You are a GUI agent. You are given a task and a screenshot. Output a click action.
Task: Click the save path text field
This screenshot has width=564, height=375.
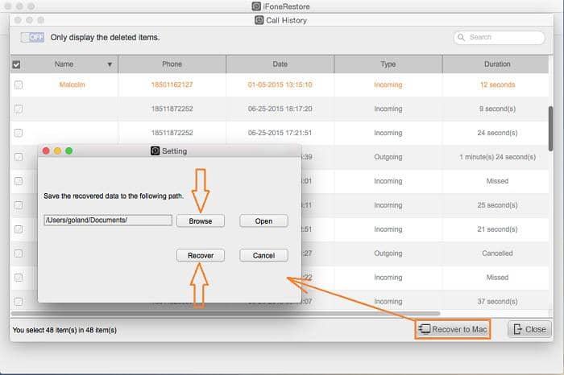[x=107, y=220]
